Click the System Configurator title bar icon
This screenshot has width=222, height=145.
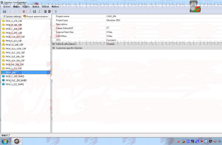(x=2, y=2)
